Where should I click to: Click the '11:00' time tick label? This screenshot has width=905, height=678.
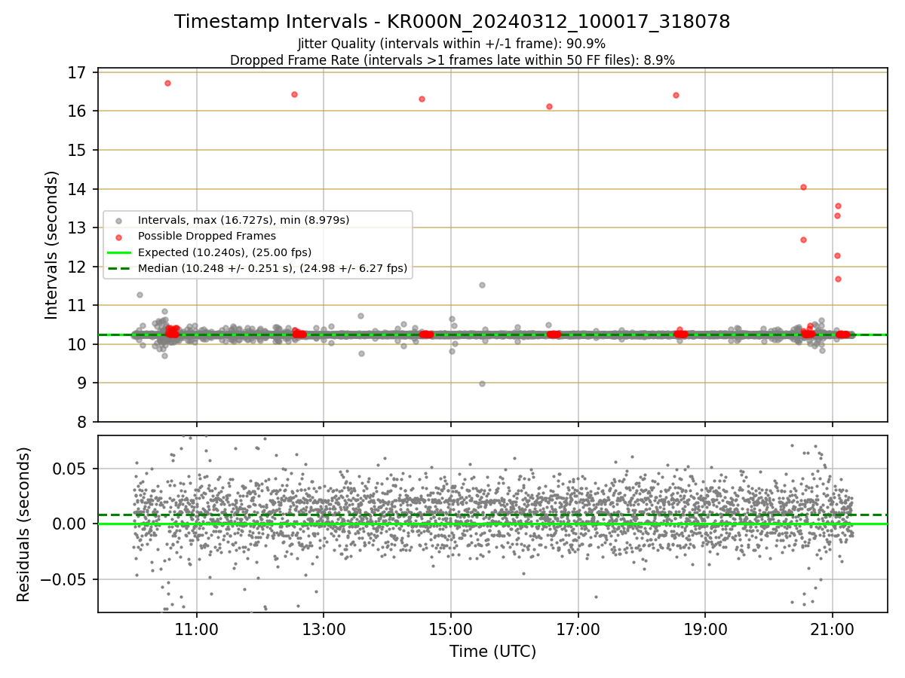[x=197, y=628]
